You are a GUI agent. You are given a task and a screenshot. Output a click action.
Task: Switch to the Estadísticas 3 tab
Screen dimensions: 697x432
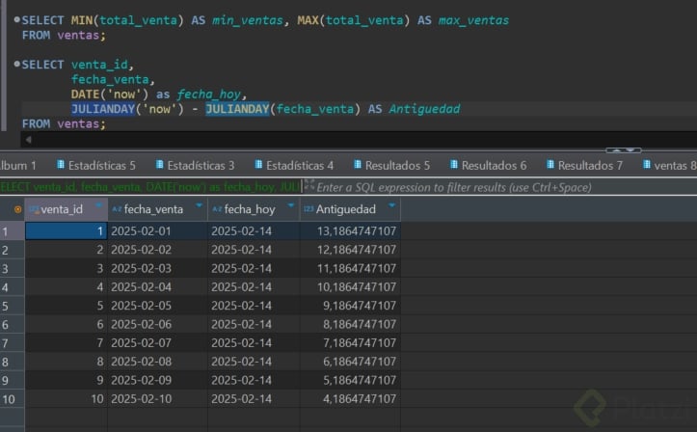point(195,165)
